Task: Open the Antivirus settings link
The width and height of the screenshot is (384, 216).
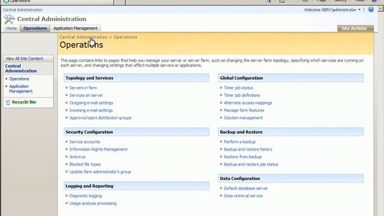Action: click(x=77, y=157)
